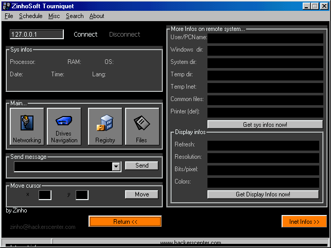Click the IP address field 127.0.0.1
The width and height of the screenshot is (331, 248).
pos(37,35)
